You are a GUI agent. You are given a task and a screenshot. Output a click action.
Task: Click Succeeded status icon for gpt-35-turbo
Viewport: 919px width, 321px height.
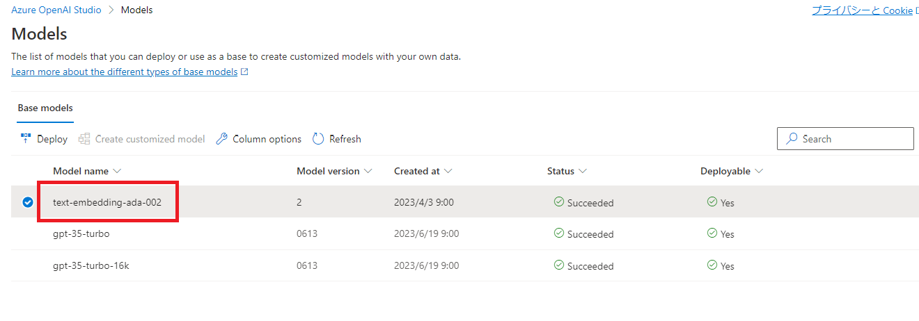click(558, 233)
